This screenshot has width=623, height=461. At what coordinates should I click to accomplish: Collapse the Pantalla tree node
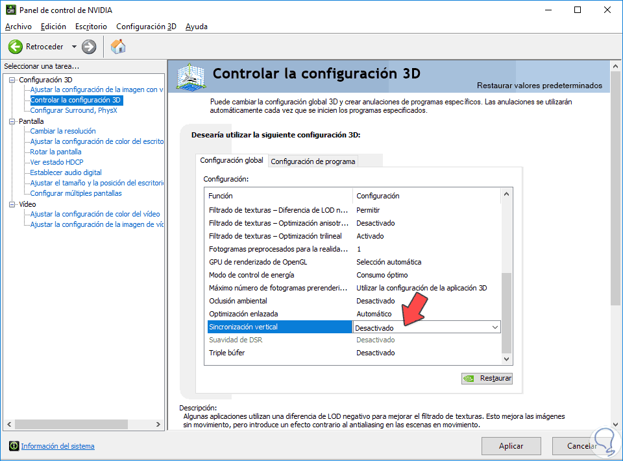click(x=12, y=121)
